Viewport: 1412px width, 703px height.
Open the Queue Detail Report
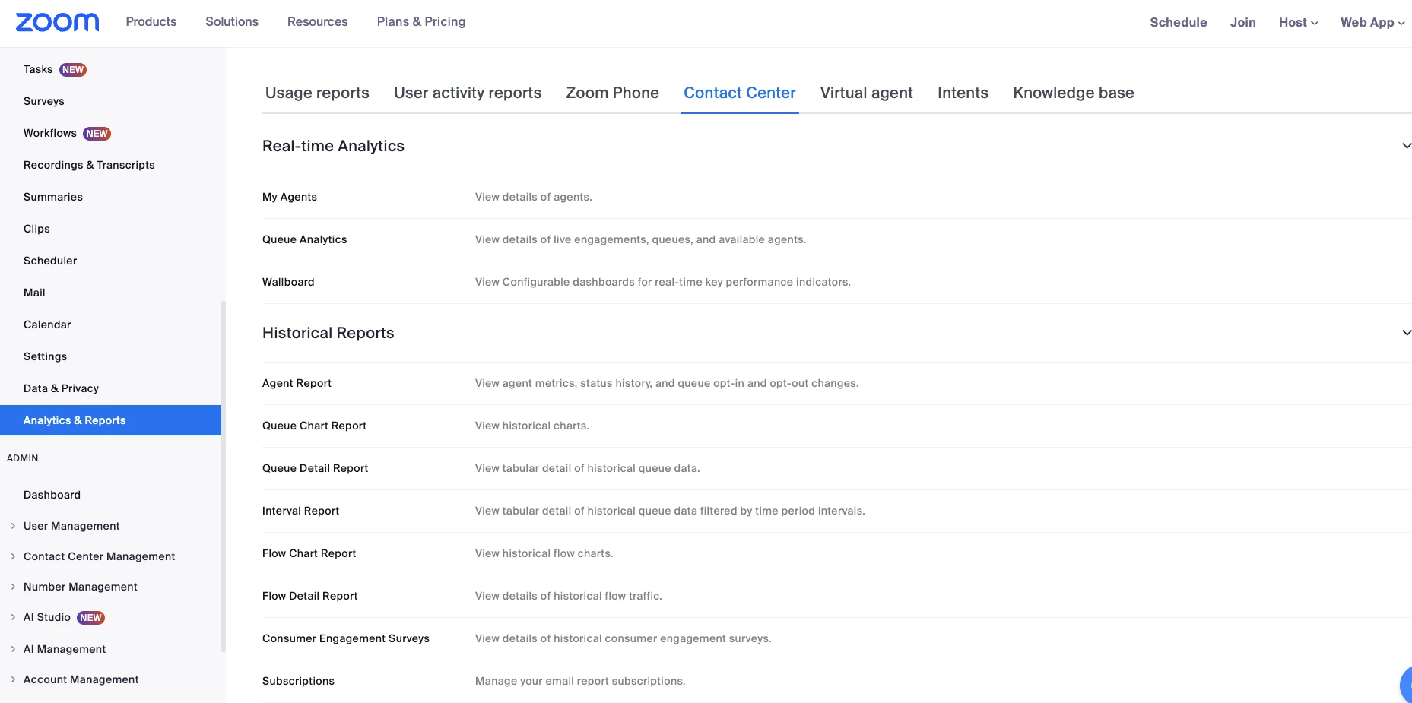(316, 468)
